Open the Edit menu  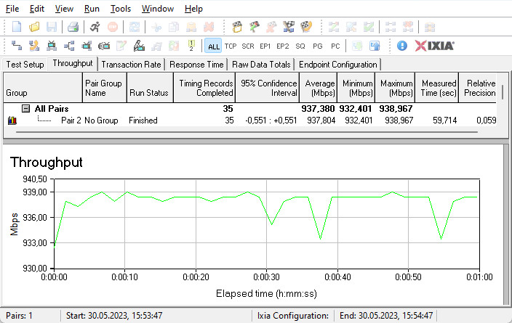coord(37,9)
